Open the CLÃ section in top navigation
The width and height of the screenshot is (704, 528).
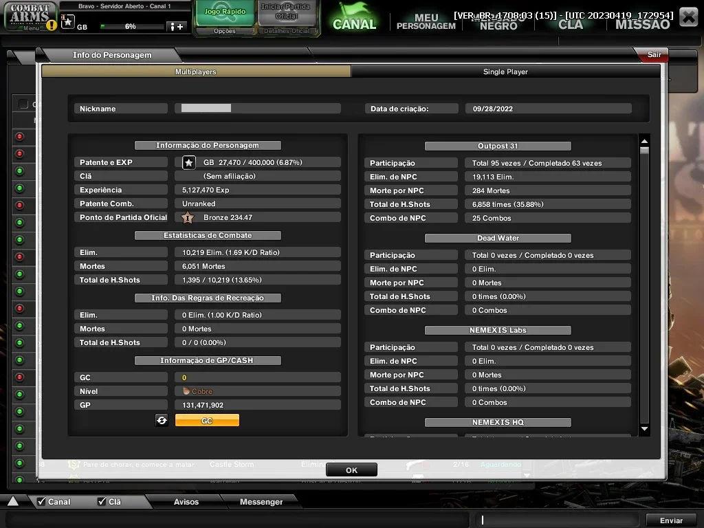click(571, 24)
